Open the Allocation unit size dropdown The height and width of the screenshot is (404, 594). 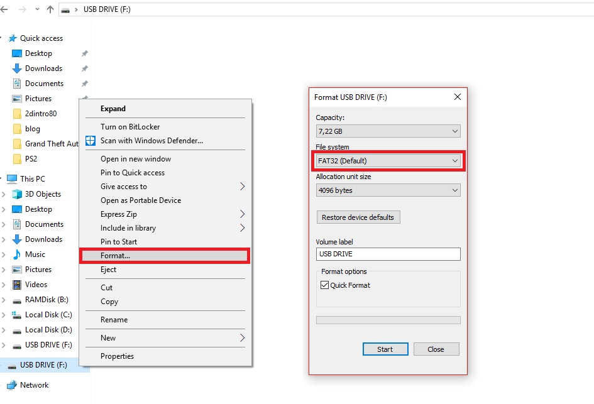(x=388, y=190)
